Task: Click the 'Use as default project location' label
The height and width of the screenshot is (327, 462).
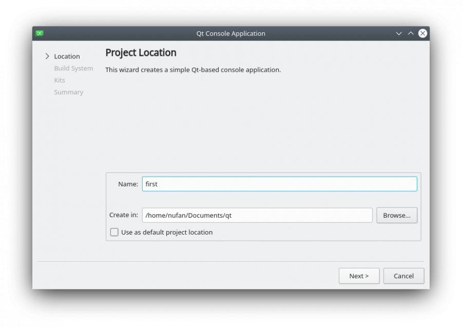Action: click(x=167, y=232)
